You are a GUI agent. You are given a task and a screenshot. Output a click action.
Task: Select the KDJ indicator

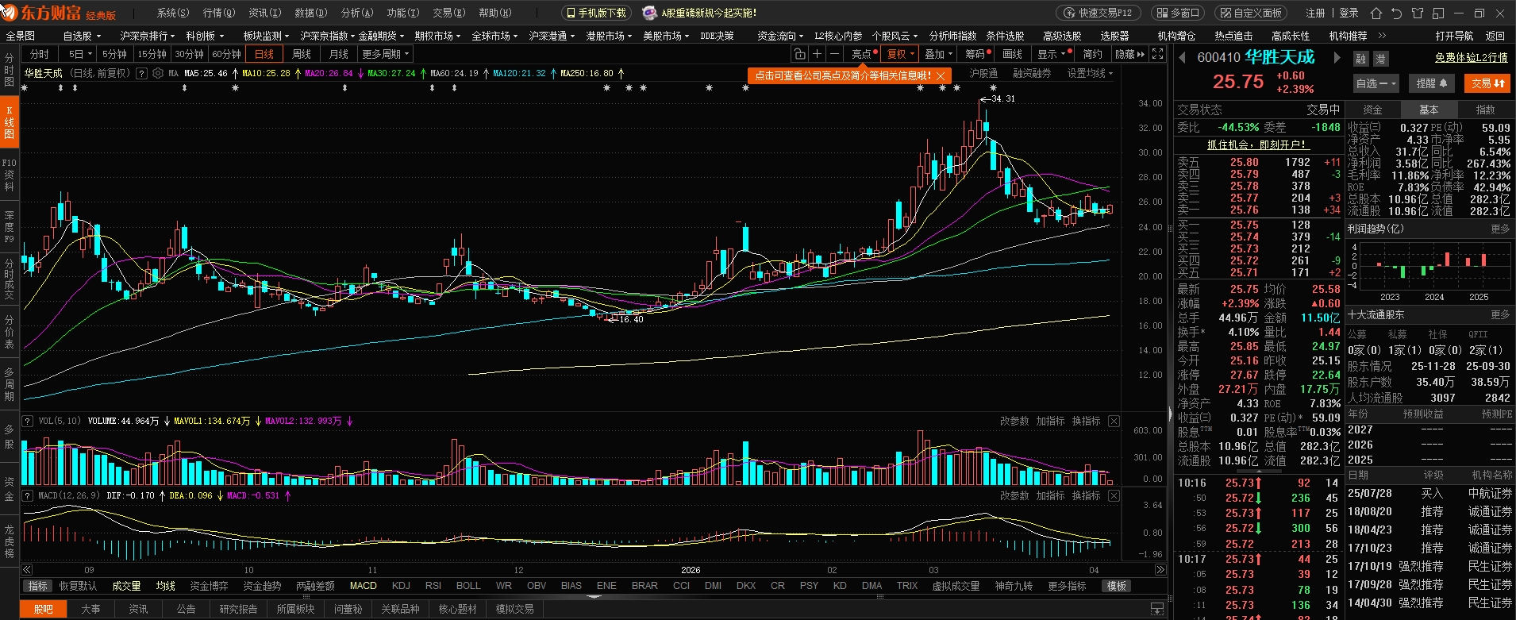coord(401,586)
